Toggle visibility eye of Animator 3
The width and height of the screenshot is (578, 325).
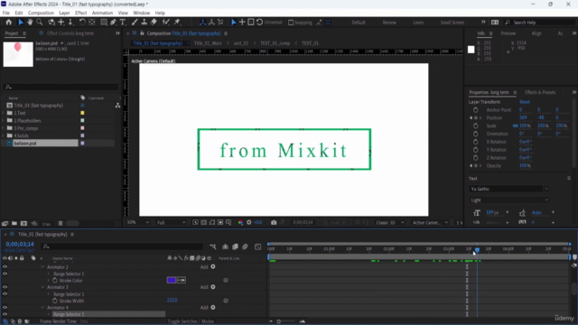tap(5, 287)
